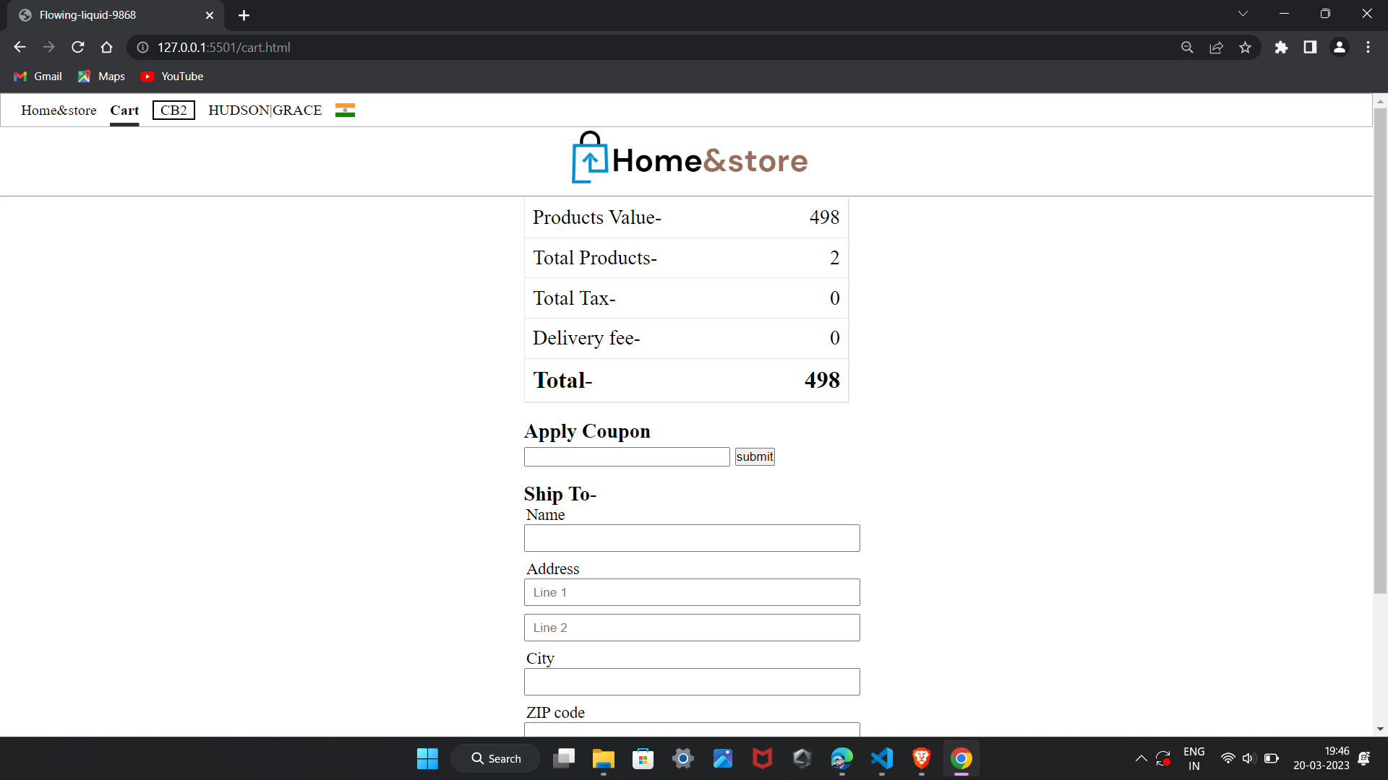Open the Chrome three-dot menu
Viewport: 1388px width, 780px height.
point(1368,47)
